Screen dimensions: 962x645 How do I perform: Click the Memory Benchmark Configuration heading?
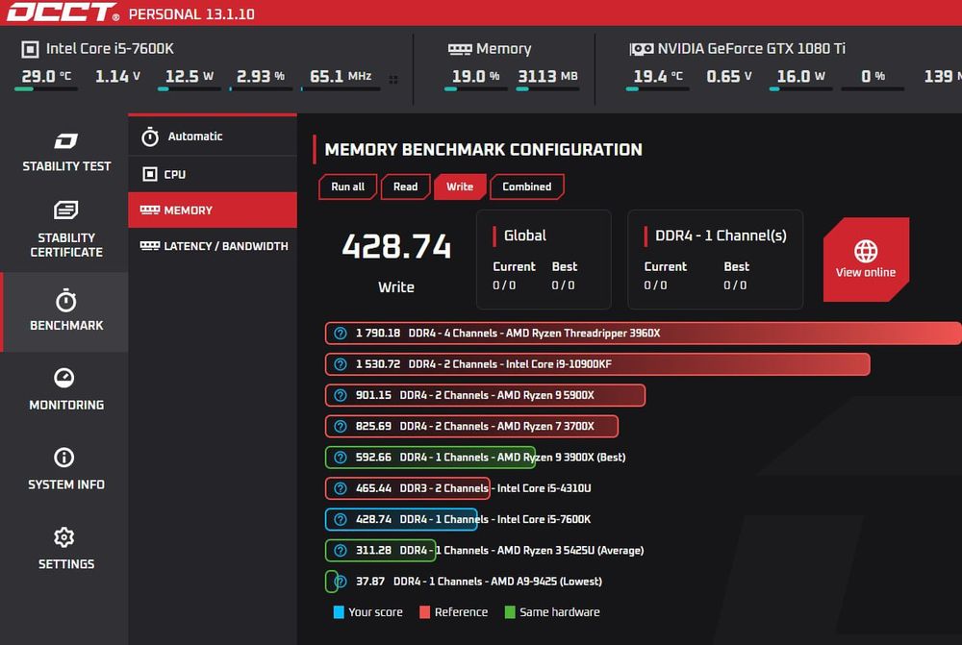click(x=484, y=150)
